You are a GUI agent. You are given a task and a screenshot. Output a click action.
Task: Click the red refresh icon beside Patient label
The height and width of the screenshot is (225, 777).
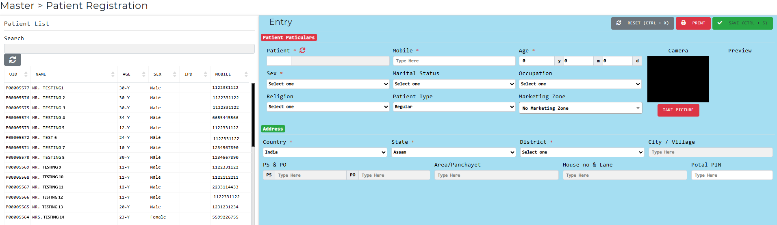[302, 50]
